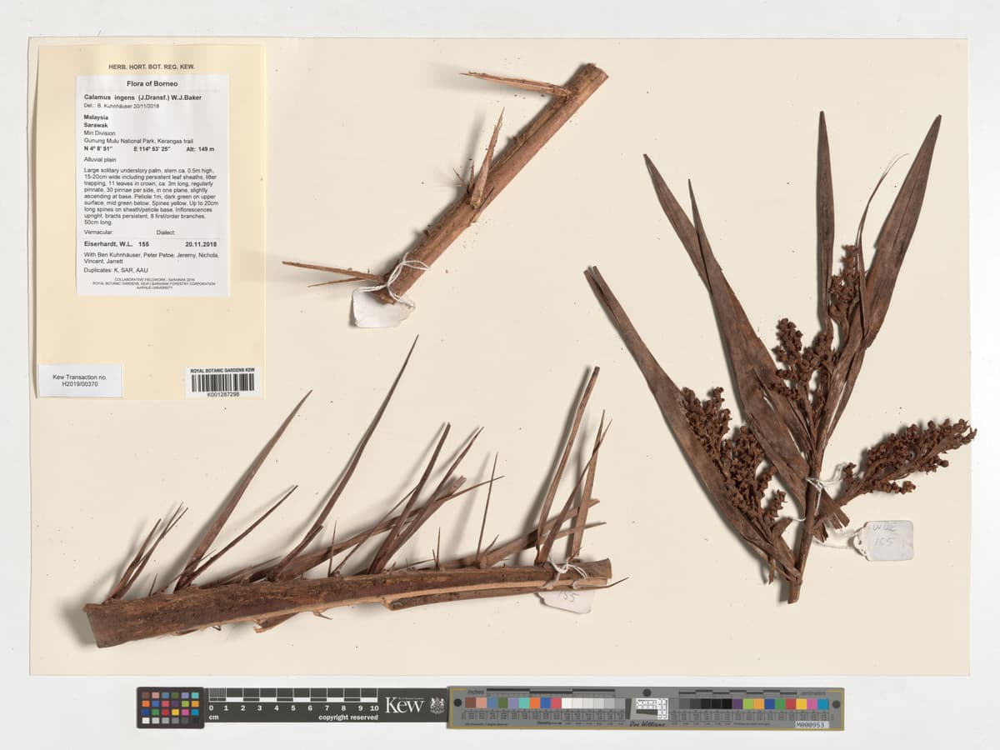Click 'Duplicates: K, SAR, AAU' line
1000x750 pixels.
[x=115, y=270]
